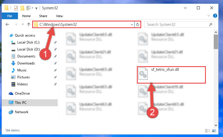Click the Back navigation arrow
The image size is (223, 137).
(7, 24)
